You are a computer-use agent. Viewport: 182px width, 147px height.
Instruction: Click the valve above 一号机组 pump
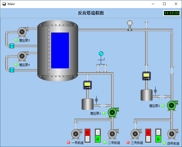pos(76,126)
